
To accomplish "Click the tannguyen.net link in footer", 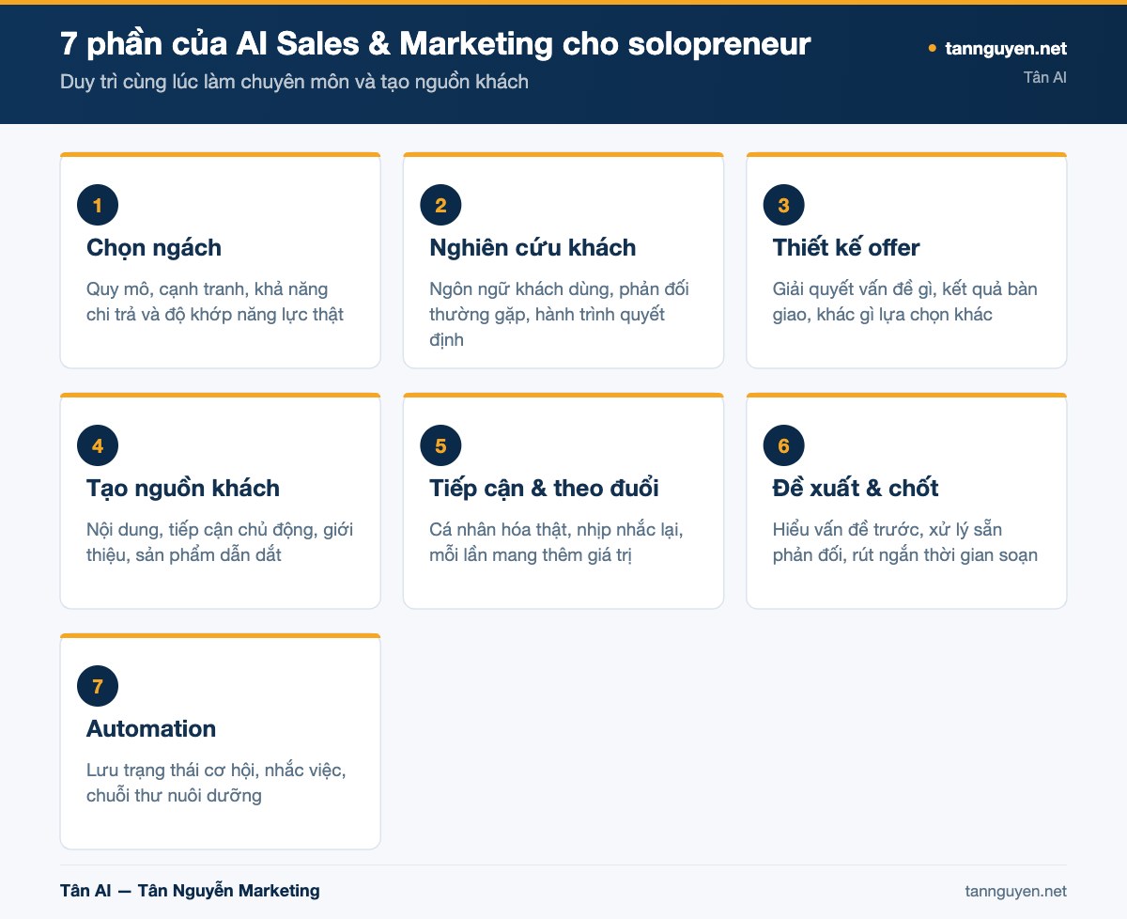I will click(x=1015, y=891).
